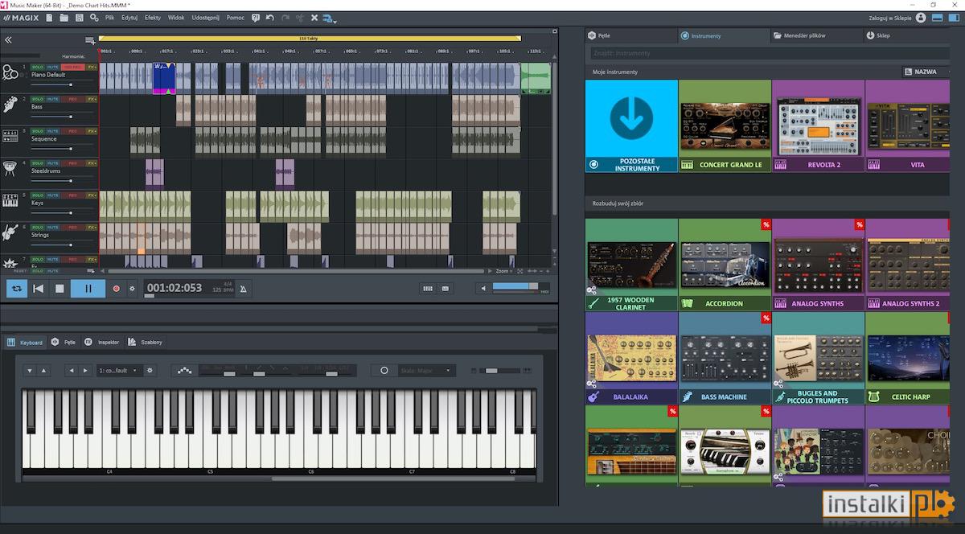Screen dimensions: 965x534
Task: Select the Keys track keyboard icon
Action: tap(10, 200)
